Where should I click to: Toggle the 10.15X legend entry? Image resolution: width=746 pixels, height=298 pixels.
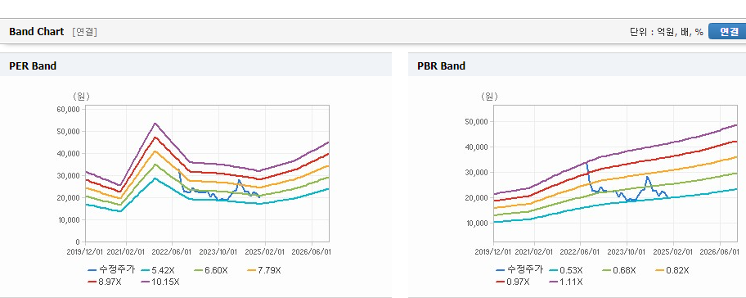pos(160,282)
